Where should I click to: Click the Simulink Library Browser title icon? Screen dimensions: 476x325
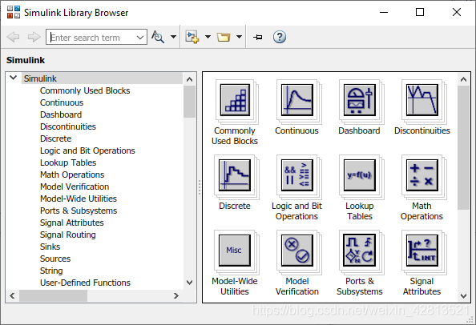(x=14, y=12)
